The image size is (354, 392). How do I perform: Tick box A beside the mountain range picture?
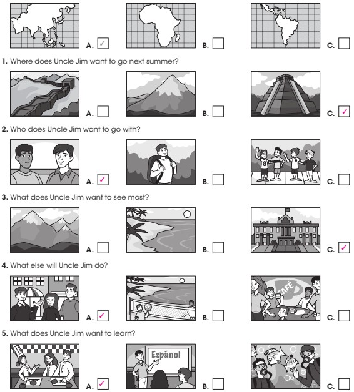(103, 248)
